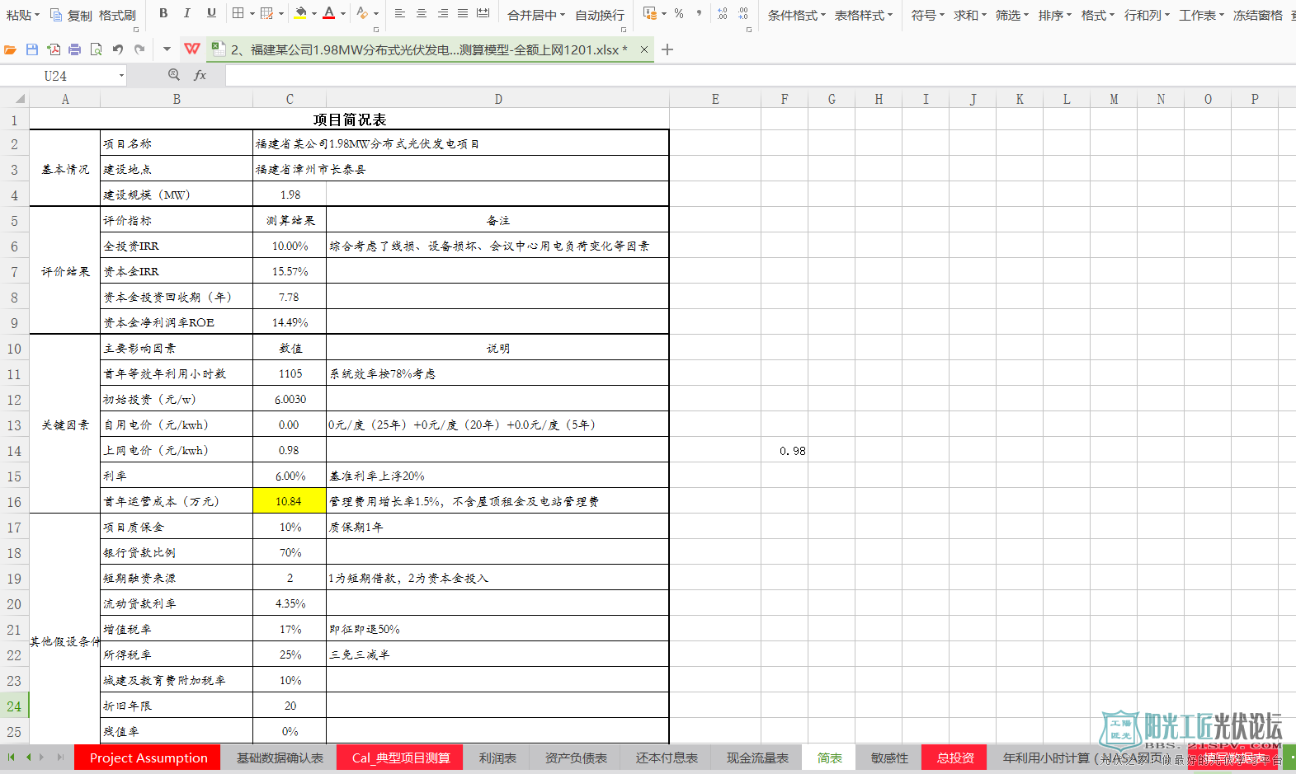Click the WPS home logo icon
The width and height of the screenshot is (1296, 774).
click(x=192, y=49)
